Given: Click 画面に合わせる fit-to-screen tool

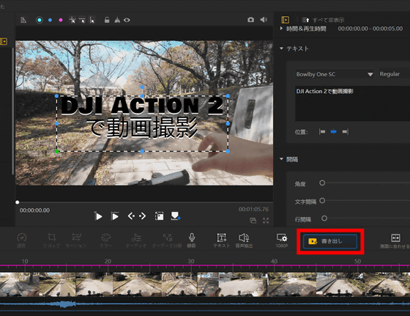Looking at the screenshot, I should 395,240.
